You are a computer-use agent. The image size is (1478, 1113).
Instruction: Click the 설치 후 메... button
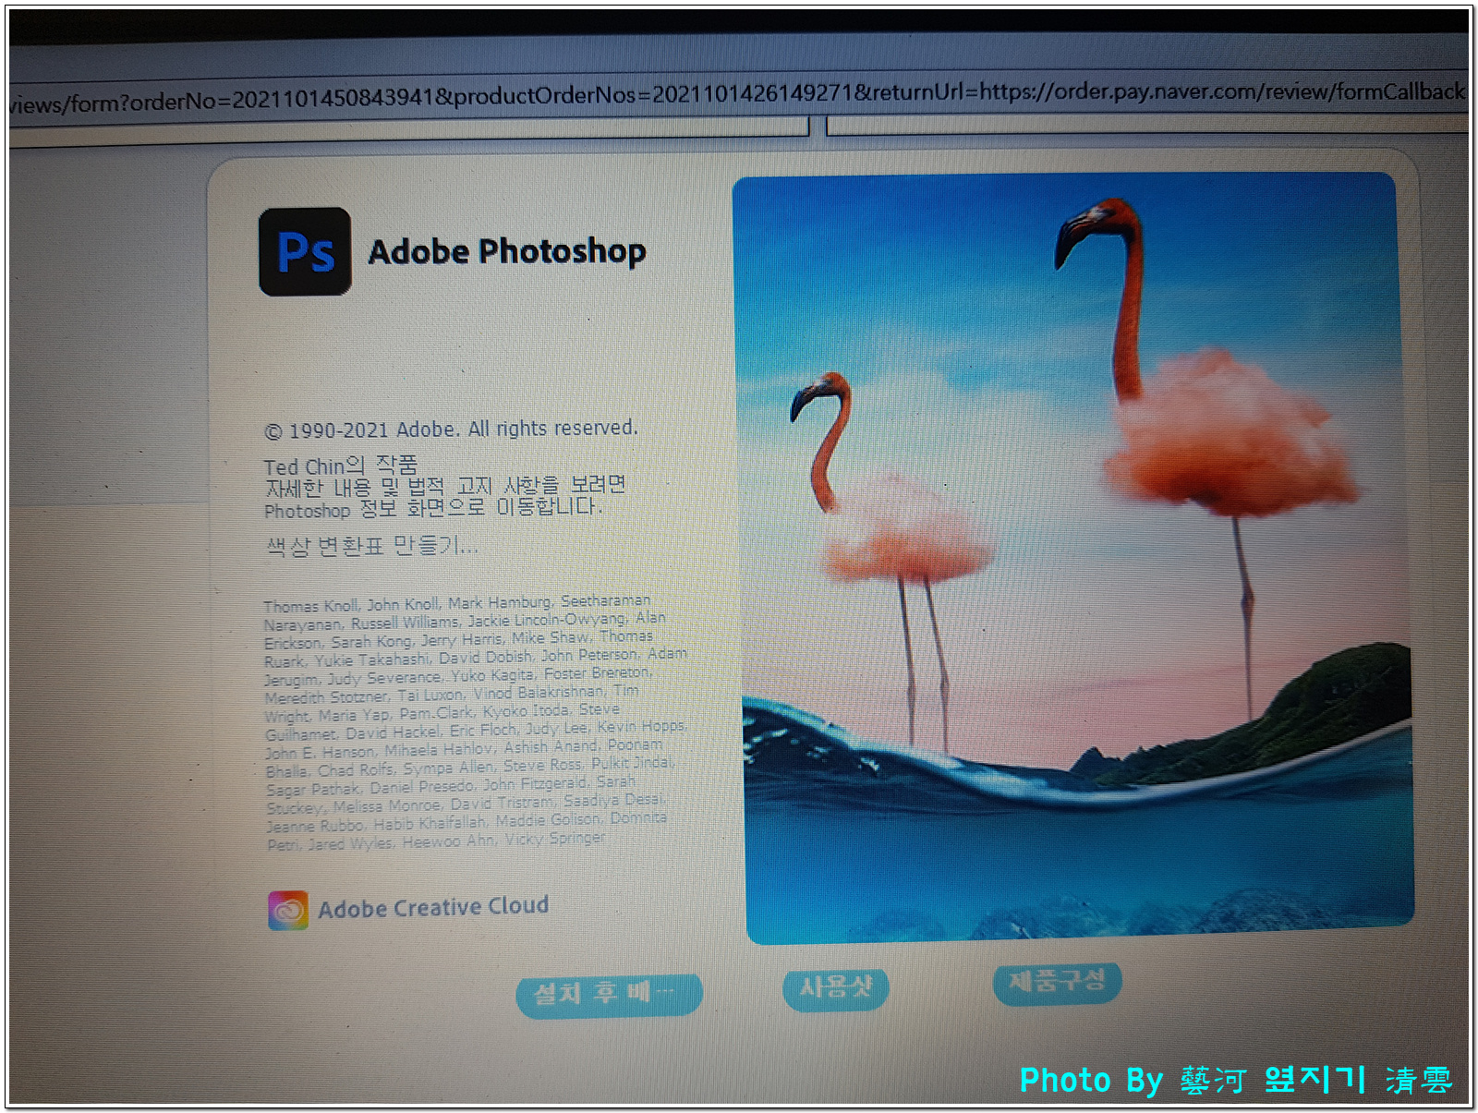[609, 995]
